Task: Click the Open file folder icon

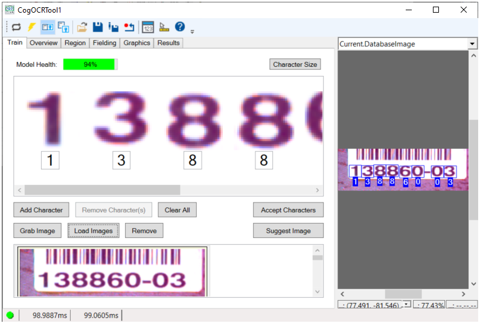Action: 82,27
